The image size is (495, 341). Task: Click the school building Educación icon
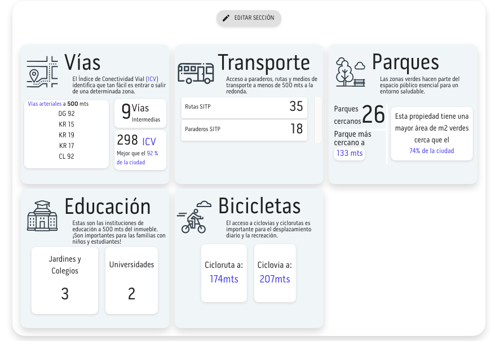point(42,216)
